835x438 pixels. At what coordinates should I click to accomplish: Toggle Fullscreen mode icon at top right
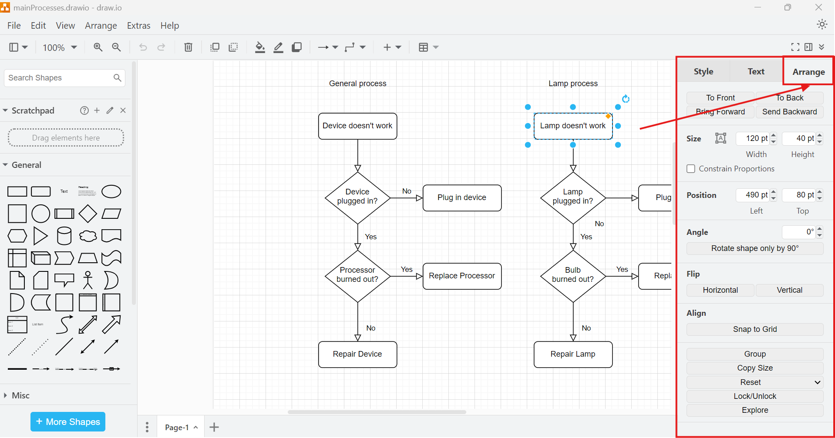[795, 47]
